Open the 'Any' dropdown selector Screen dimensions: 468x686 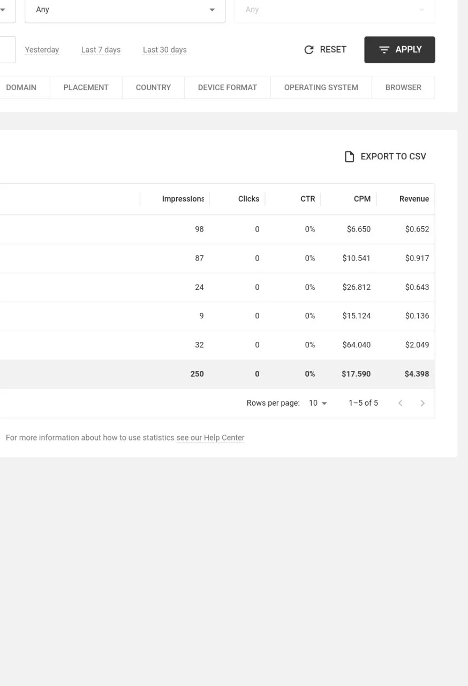125,10
